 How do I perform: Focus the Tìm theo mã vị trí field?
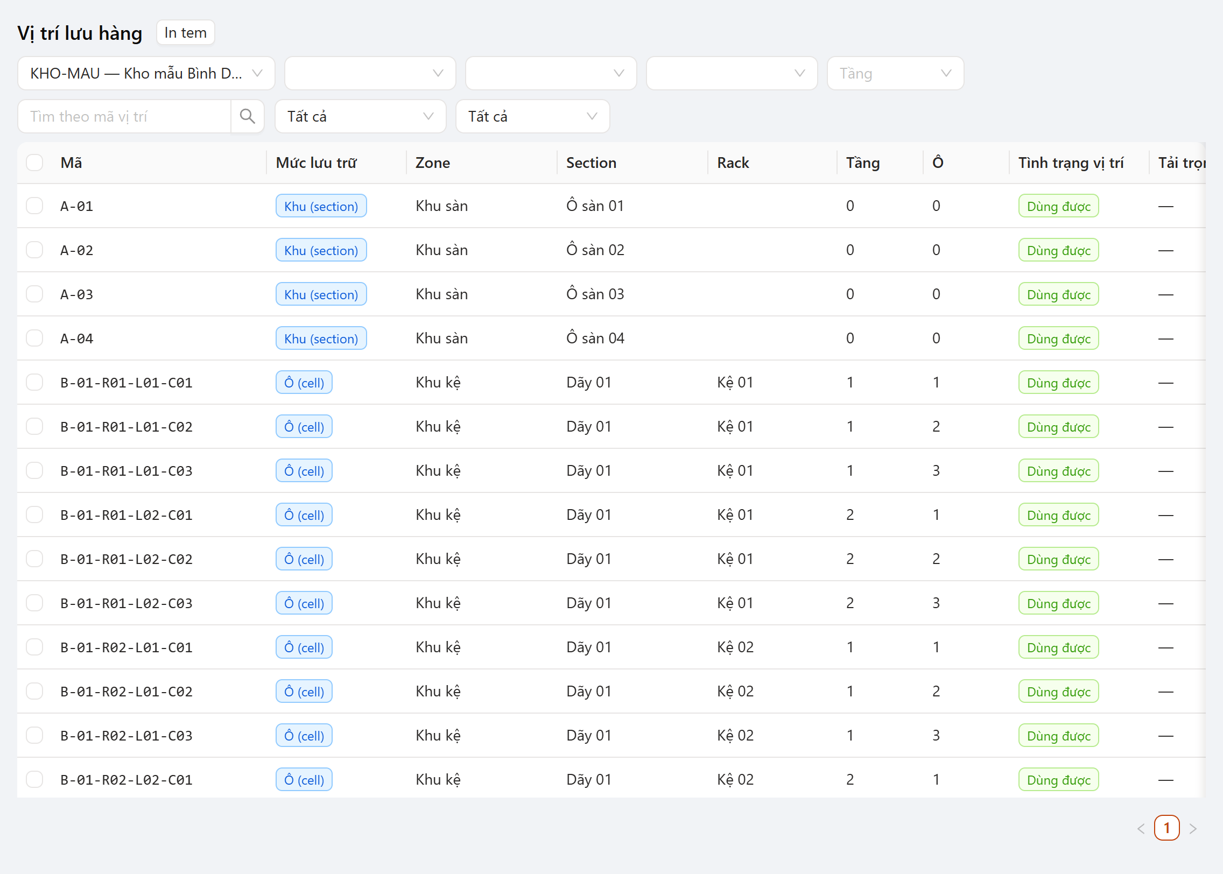tap(124, 116)
